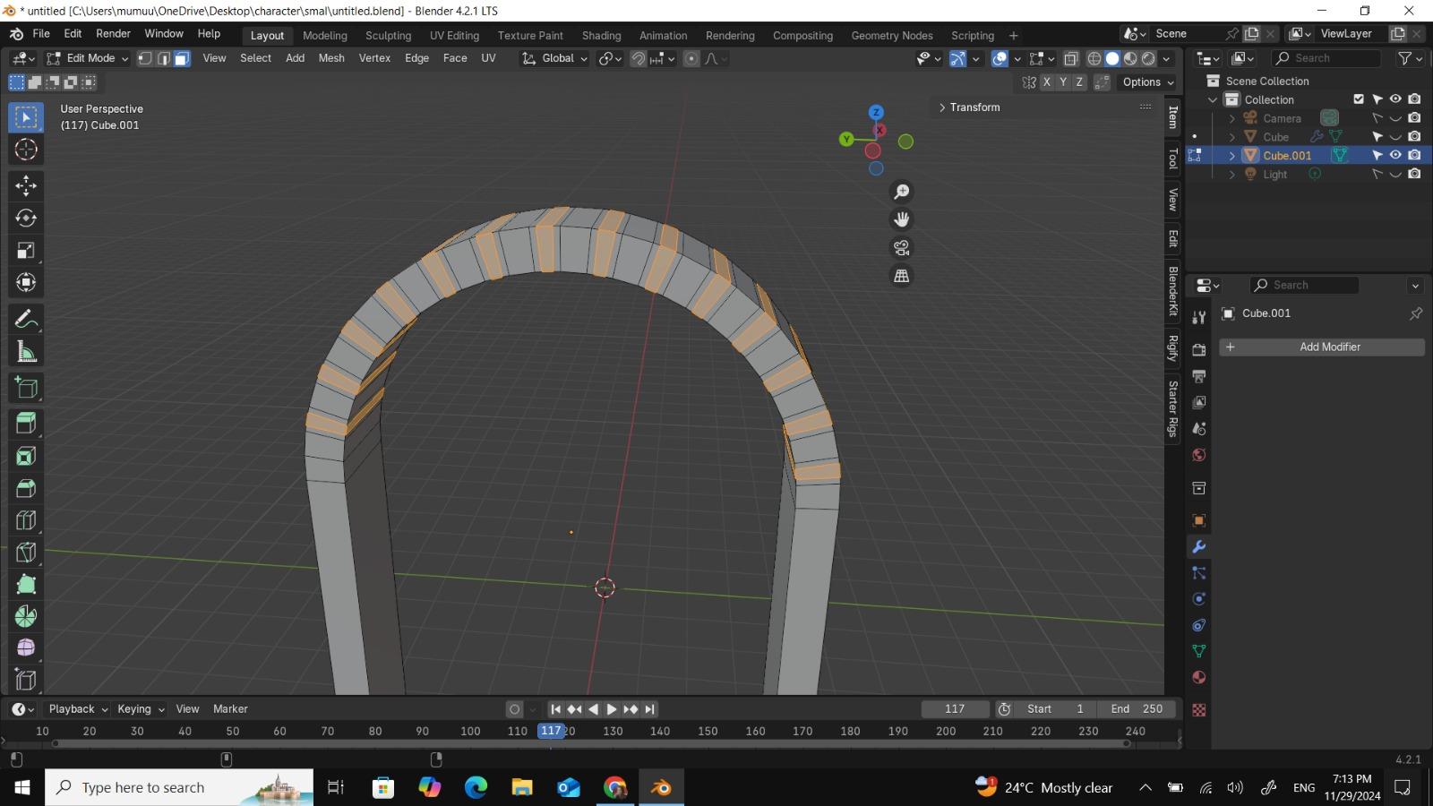
Task: Select the Loop Cut tool
Action: click(26, 520)
